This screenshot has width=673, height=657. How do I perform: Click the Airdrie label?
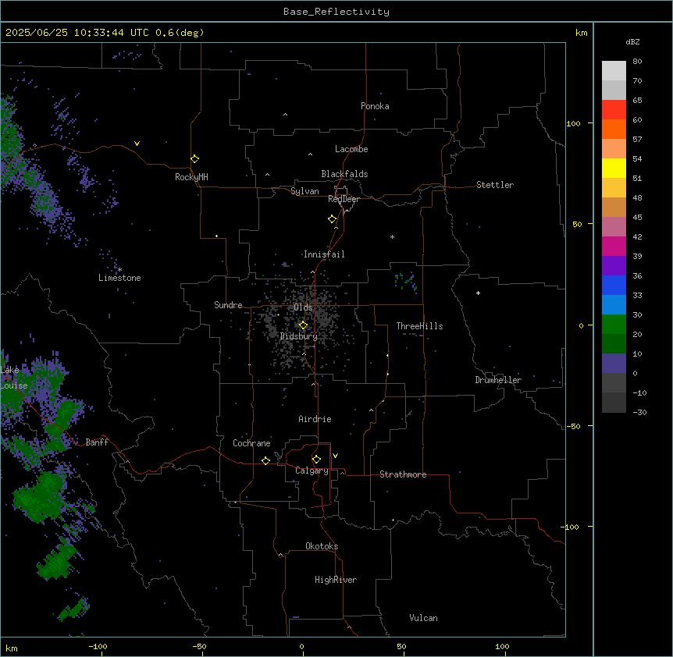click(x=315, y=419)
